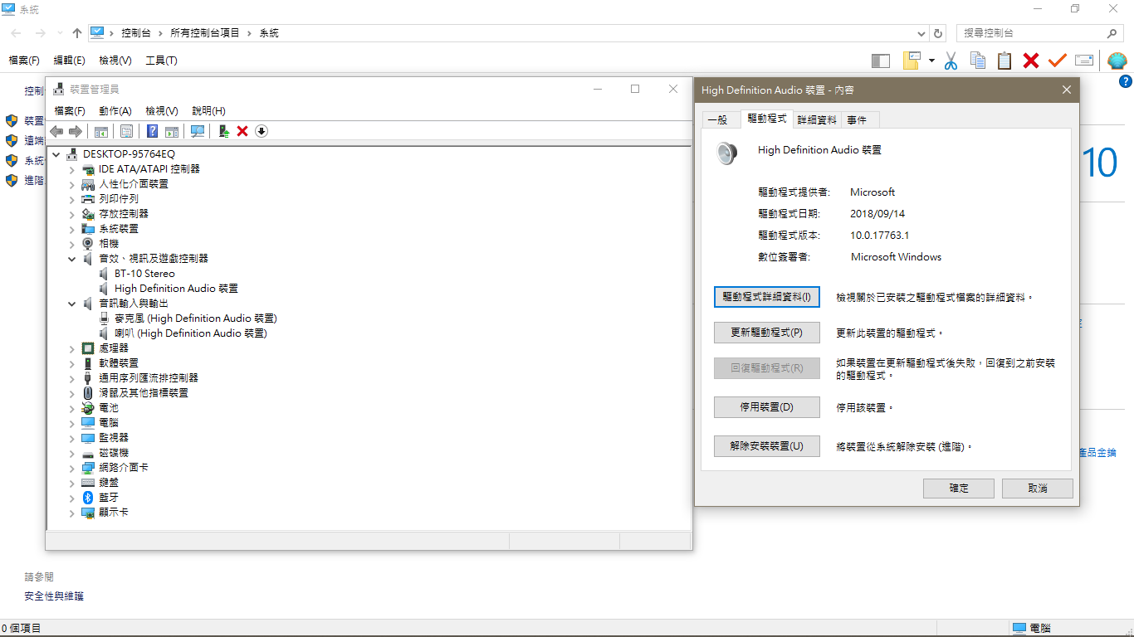The image size is (1134, 637).
Task: Click red X Delete icon in Control Panel toolbar
Action: (1031, 61)
